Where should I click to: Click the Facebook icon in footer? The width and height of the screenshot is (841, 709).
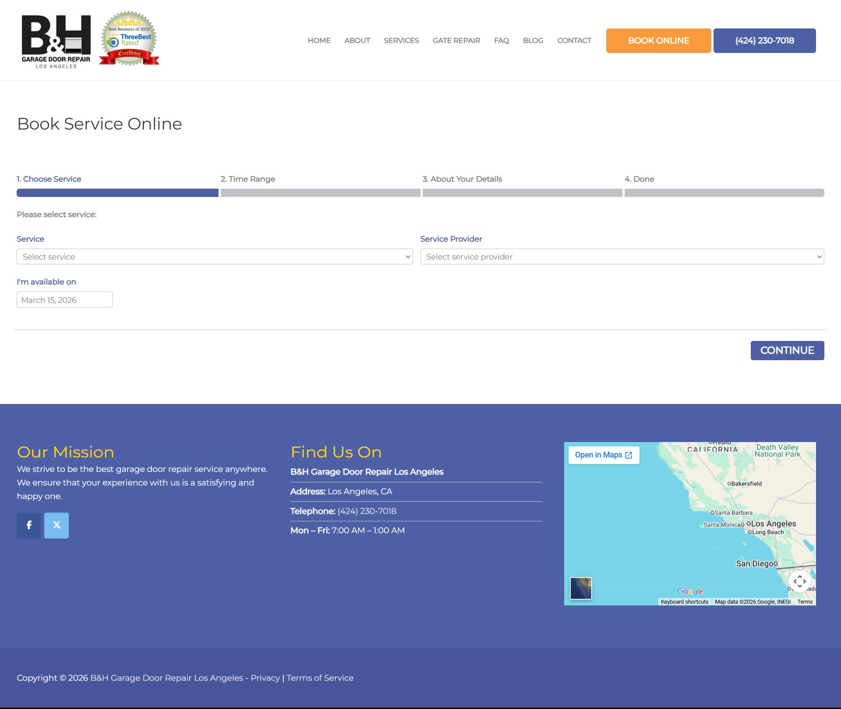coord(29,525)
